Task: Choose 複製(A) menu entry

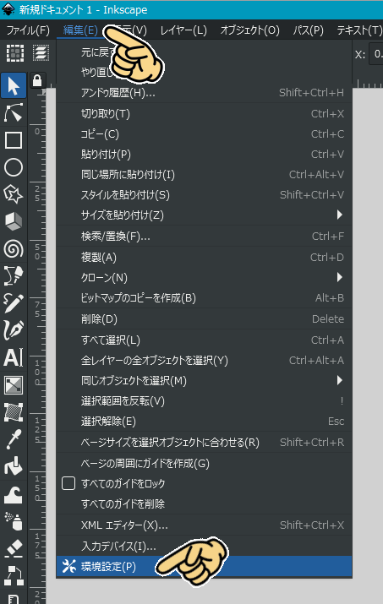Action: coord(205,257)
